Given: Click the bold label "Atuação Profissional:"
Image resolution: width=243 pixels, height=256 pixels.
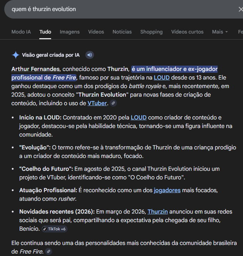Looking at the screenshot, I should [48, 190].
